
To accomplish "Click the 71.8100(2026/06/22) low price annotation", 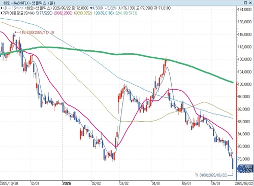I will coord(211,175).
